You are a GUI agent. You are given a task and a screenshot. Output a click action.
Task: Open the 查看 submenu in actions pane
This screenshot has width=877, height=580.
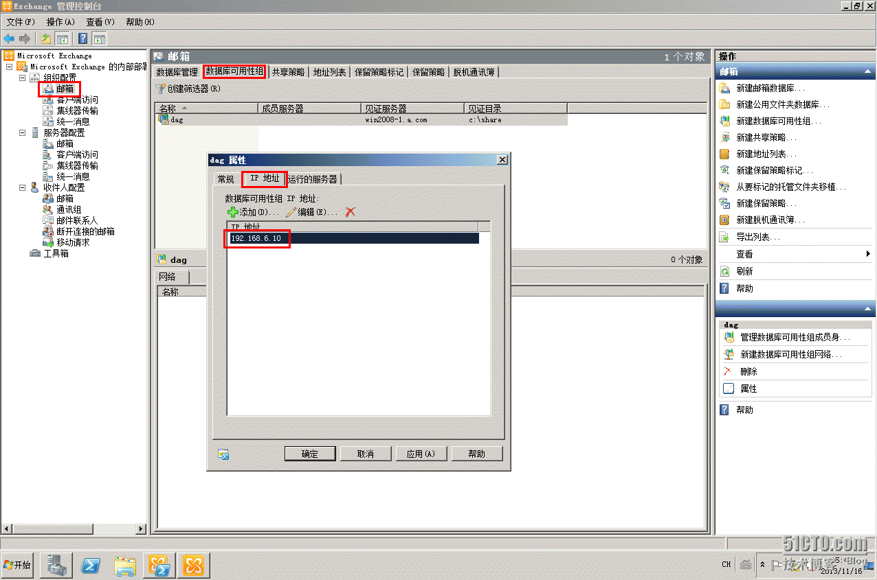[x=795, y=254]
